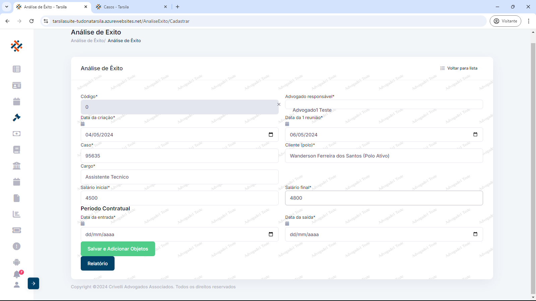Open Data da saída calendar picker
Screen dimensions: 536x301
[x=475, y=234]
